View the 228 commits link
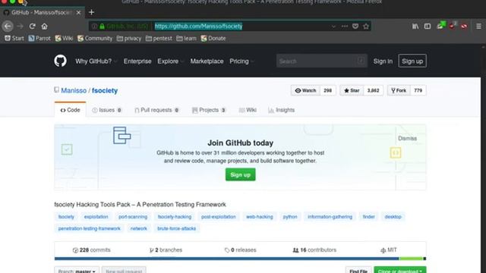 (x=91, y=249)
